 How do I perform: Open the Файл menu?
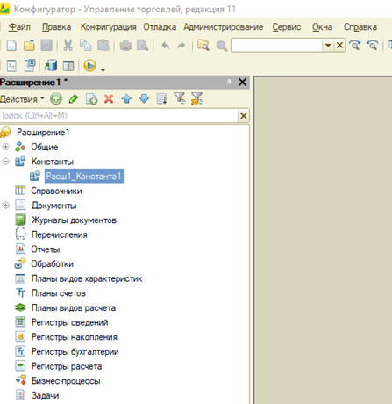click(x=19, y=27)
